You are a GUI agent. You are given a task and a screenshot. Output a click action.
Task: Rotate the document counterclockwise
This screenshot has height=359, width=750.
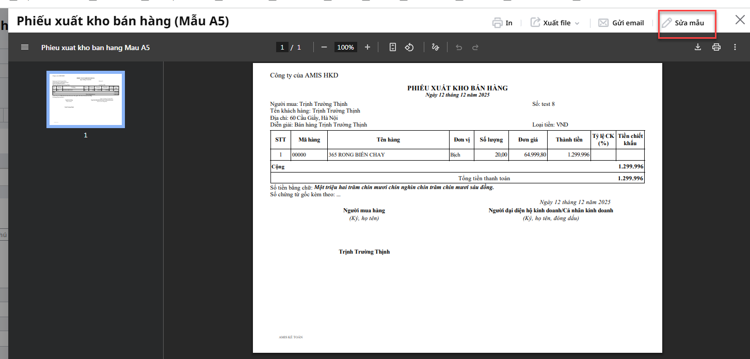pyautogui.click(x=409, y=47)
